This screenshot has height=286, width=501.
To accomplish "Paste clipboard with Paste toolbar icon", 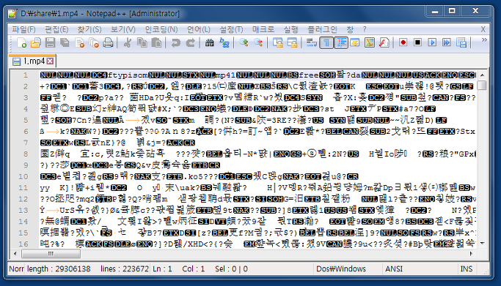I will click(156, 42).
